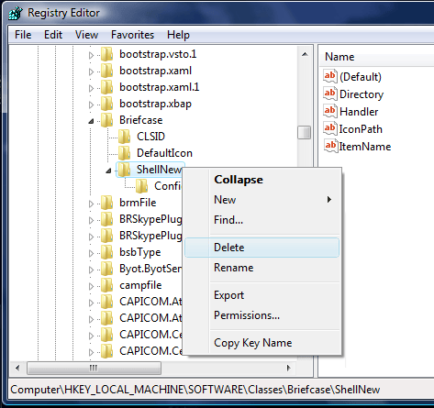The image size is (434, 408).
Task: Click the Byot.ByotSer folder icon
Action: 107,269
